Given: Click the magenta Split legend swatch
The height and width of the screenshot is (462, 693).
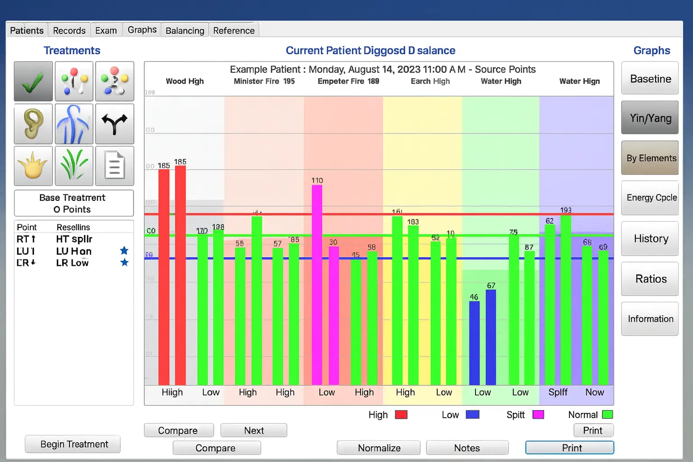Looking at the screenshot, I should coord(538,415).
